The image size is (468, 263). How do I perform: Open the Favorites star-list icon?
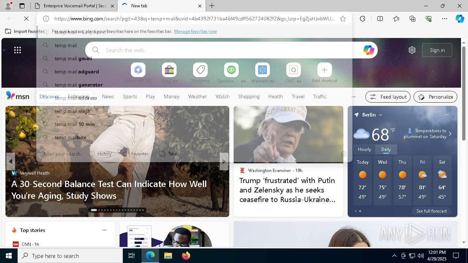click(x=396, y=19)
